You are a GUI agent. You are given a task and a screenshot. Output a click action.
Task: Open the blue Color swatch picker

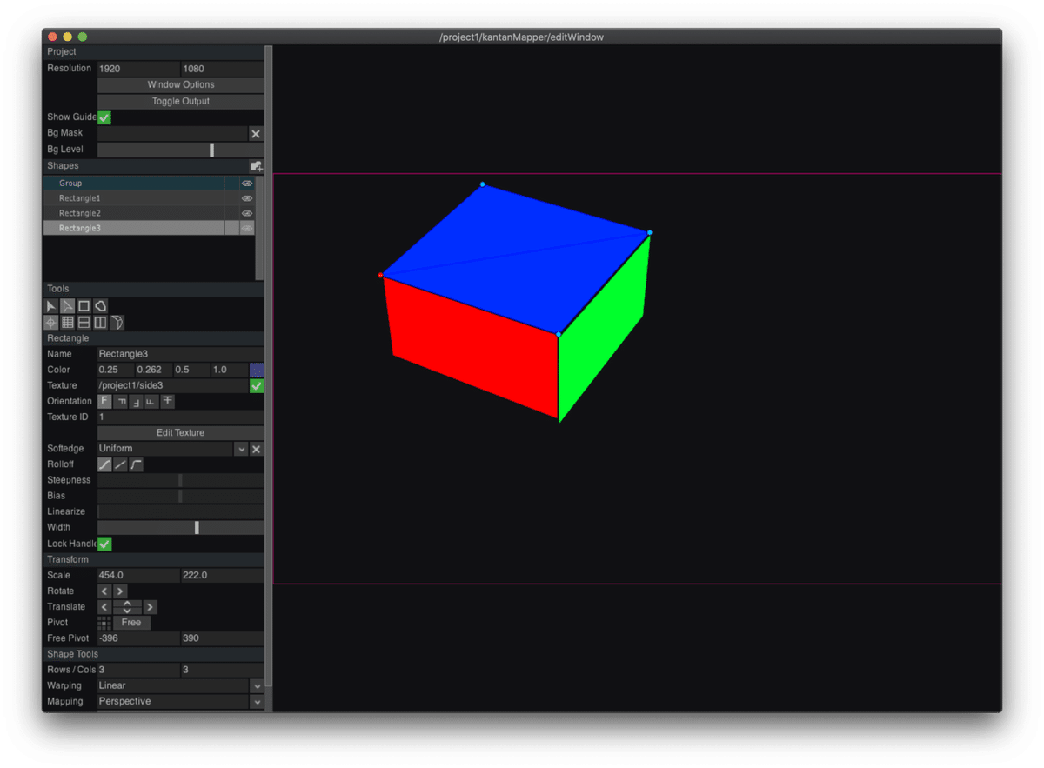click(x=257, y=370)
